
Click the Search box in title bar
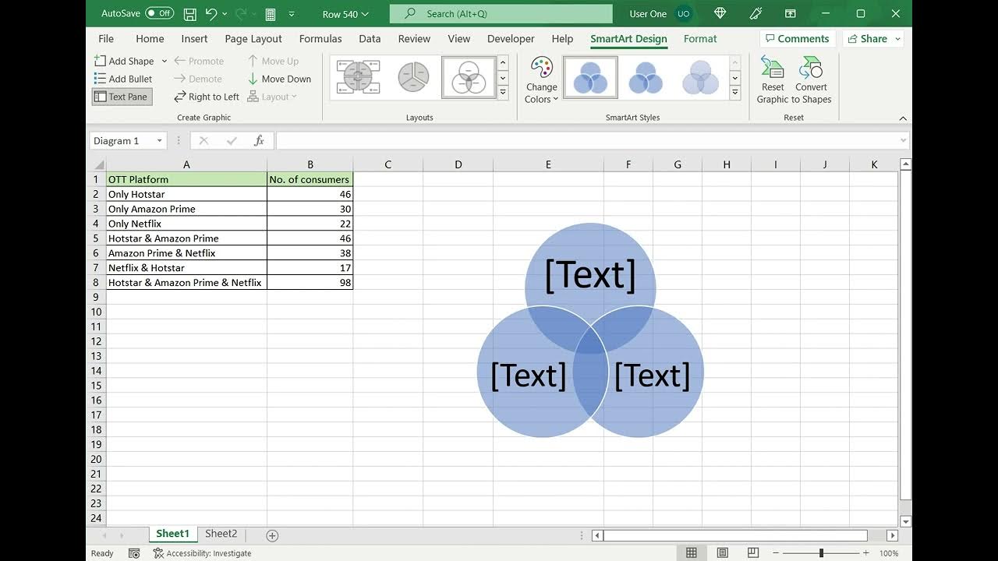501,13
